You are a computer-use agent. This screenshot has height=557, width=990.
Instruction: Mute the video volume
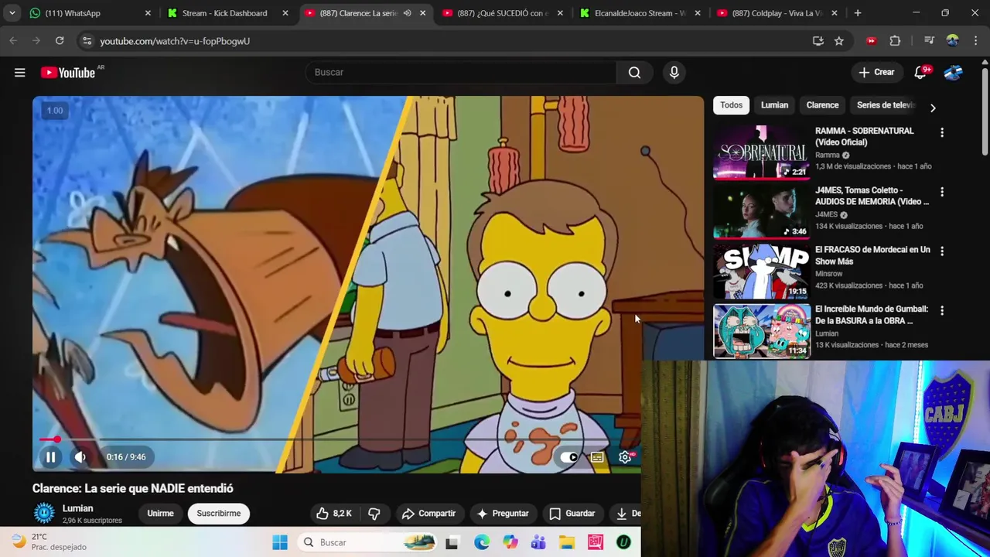(80, 457)
